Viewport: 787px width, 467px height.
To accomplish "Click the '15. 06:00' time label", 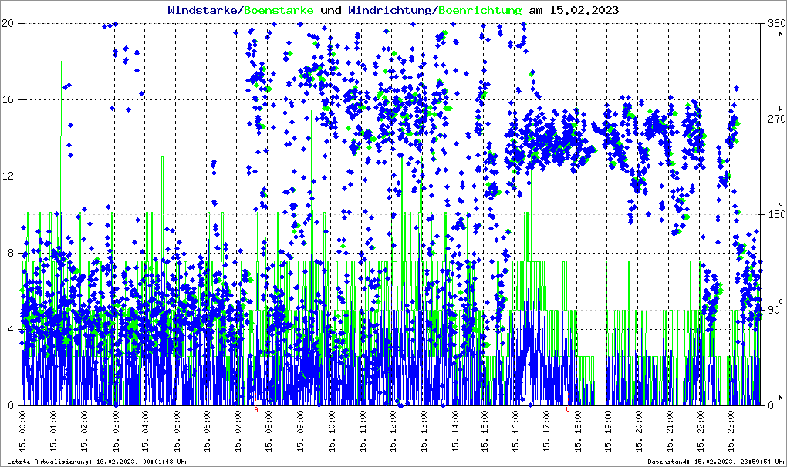I will tap(208, 432).
